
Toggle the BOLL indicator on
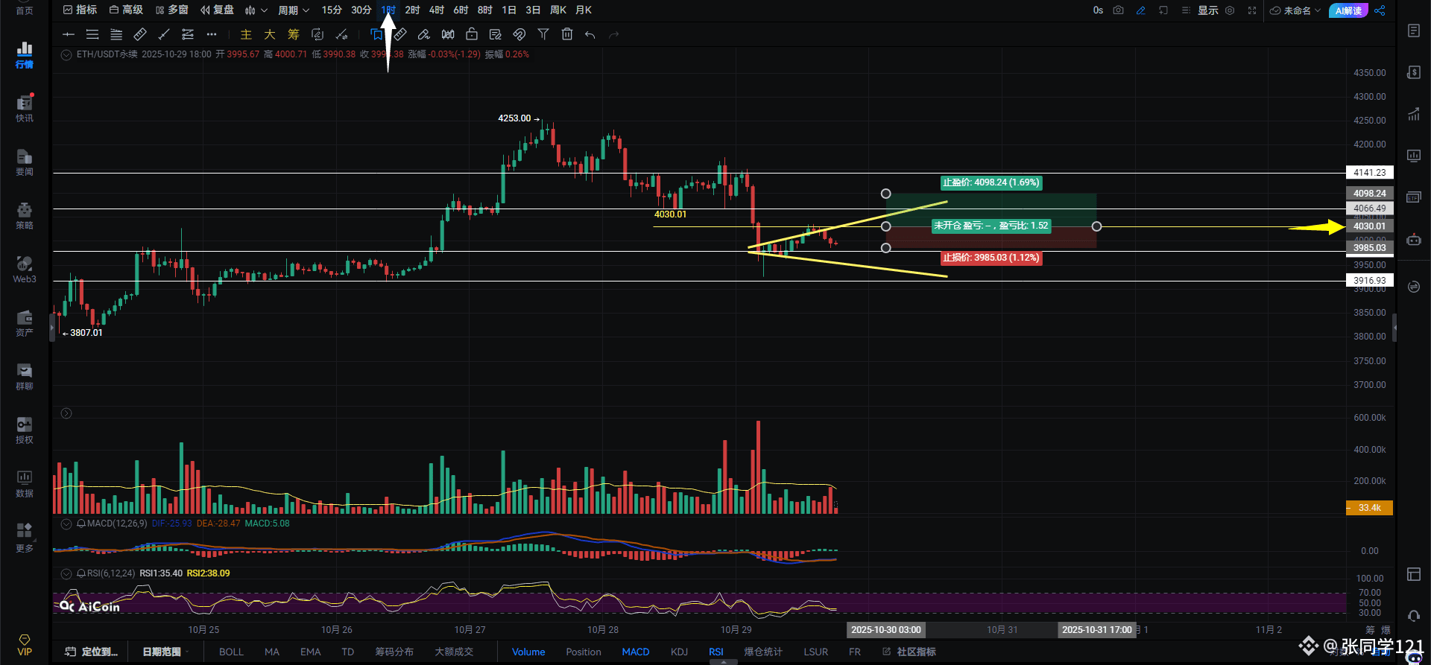coord(231,652)
